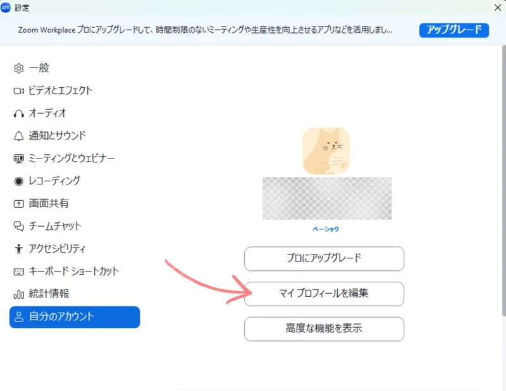Click the chat bubbles icon for チームチャット
This screenshot has height=391, width=506.
point(18,226)
